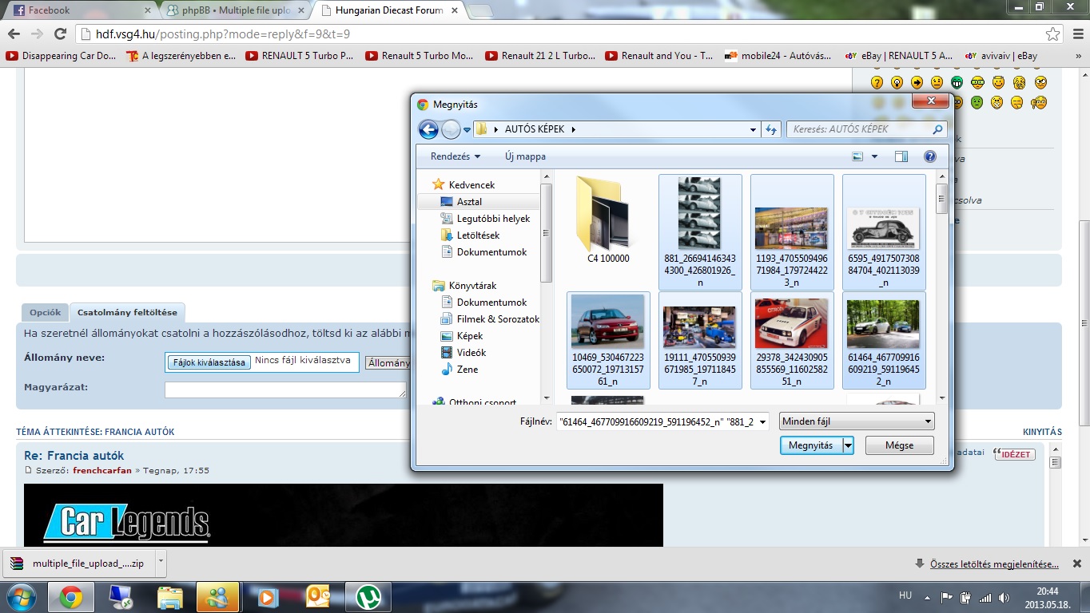Bookmark this page with the star icon

[1053, 34]
